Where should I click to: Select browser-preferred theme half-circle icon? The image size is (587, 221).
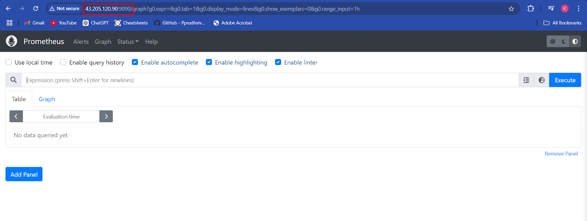575,41
